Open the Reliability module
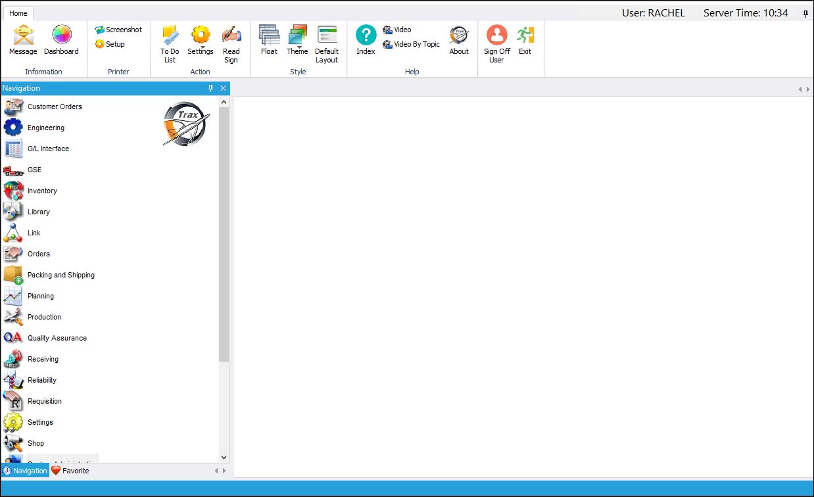The image size is (814, 497). click(30, 380)
